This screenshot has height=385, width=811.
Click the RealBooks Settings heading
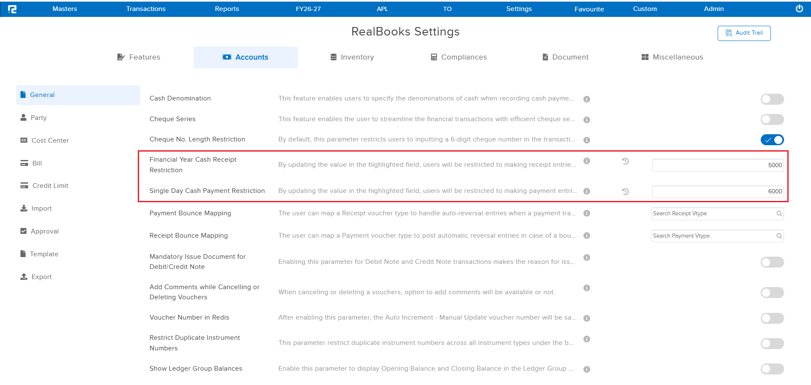405,32
